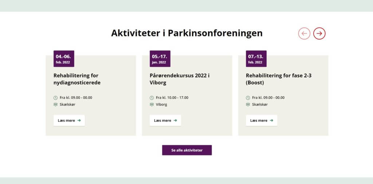Image resolution: width=373 pixels, height=184 pixels.
Task: Click the next arrow carousel button
Action: tap(319, 33)
